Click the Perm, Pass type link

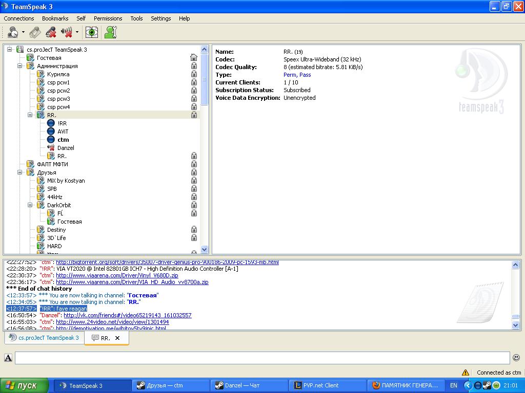tap(297, 75)
